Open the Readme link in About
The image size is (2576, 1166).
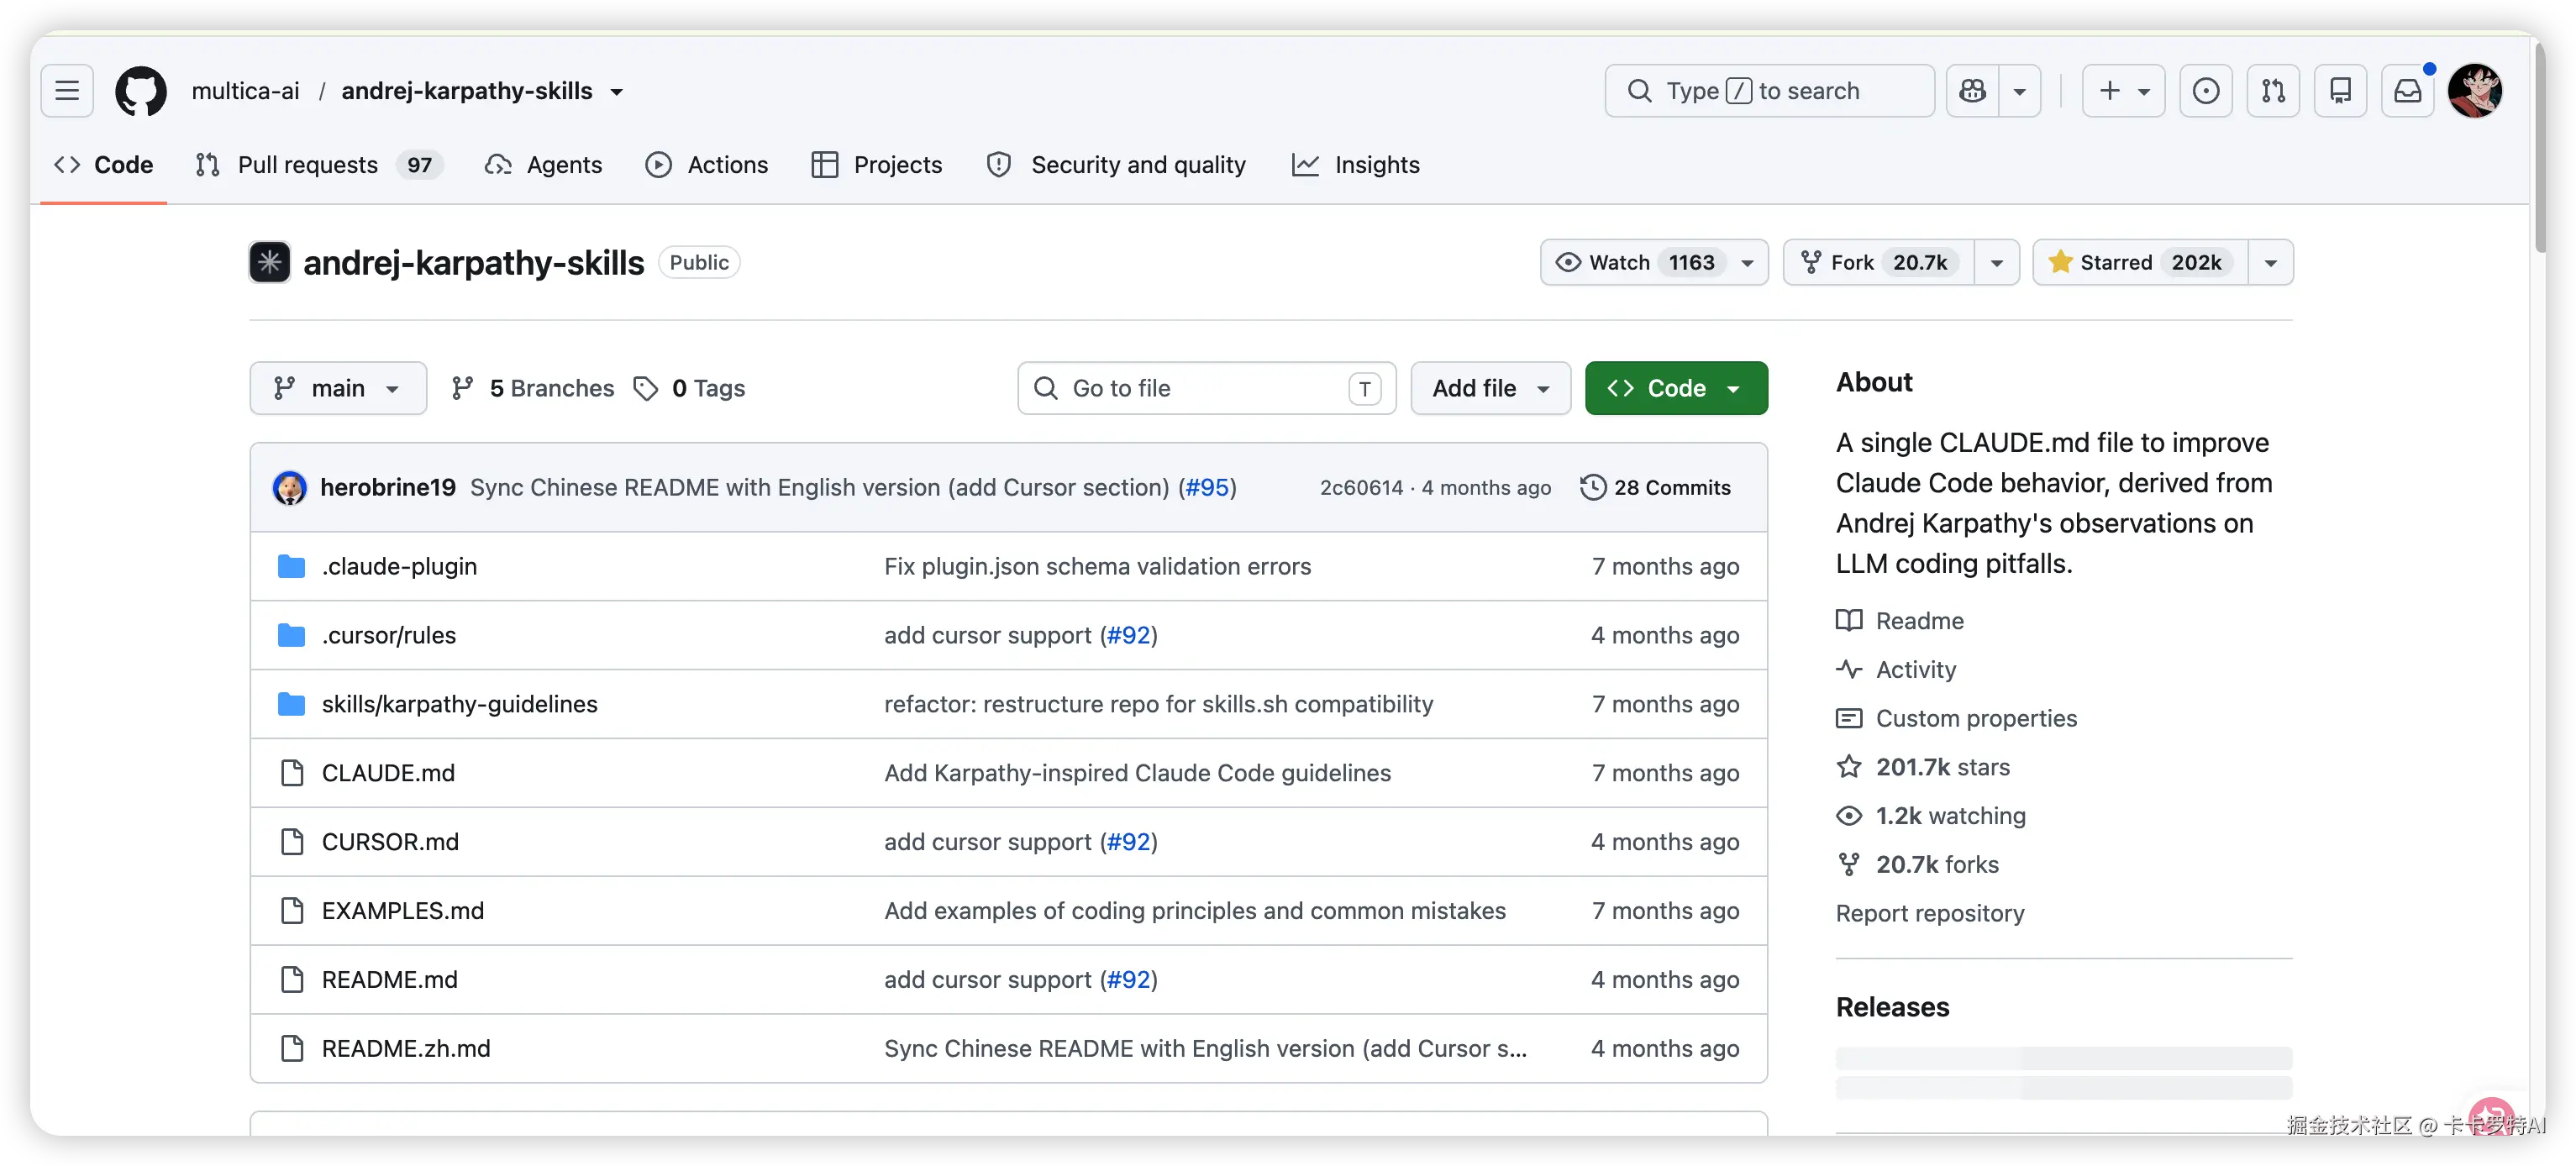coord(1900,621)
